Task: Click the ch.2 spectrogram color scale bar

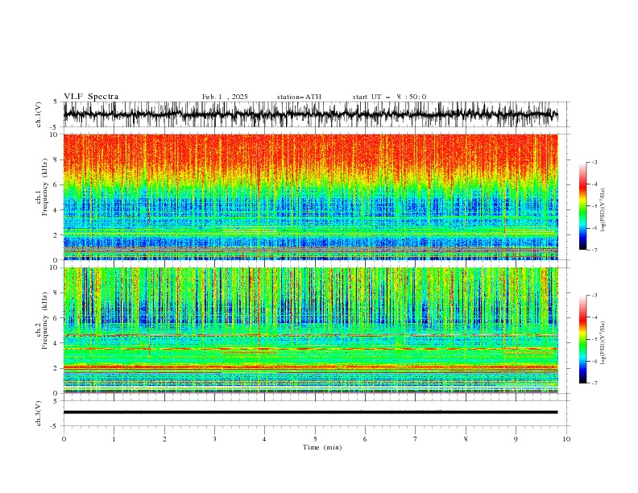Action: pyautogui.click(x=582, y=339)
